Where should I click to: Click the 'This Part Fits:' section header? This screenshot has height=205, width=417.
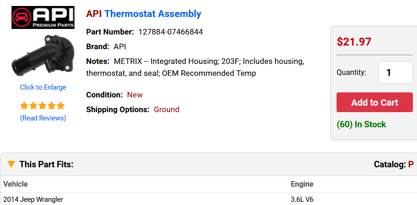[46, 164]
